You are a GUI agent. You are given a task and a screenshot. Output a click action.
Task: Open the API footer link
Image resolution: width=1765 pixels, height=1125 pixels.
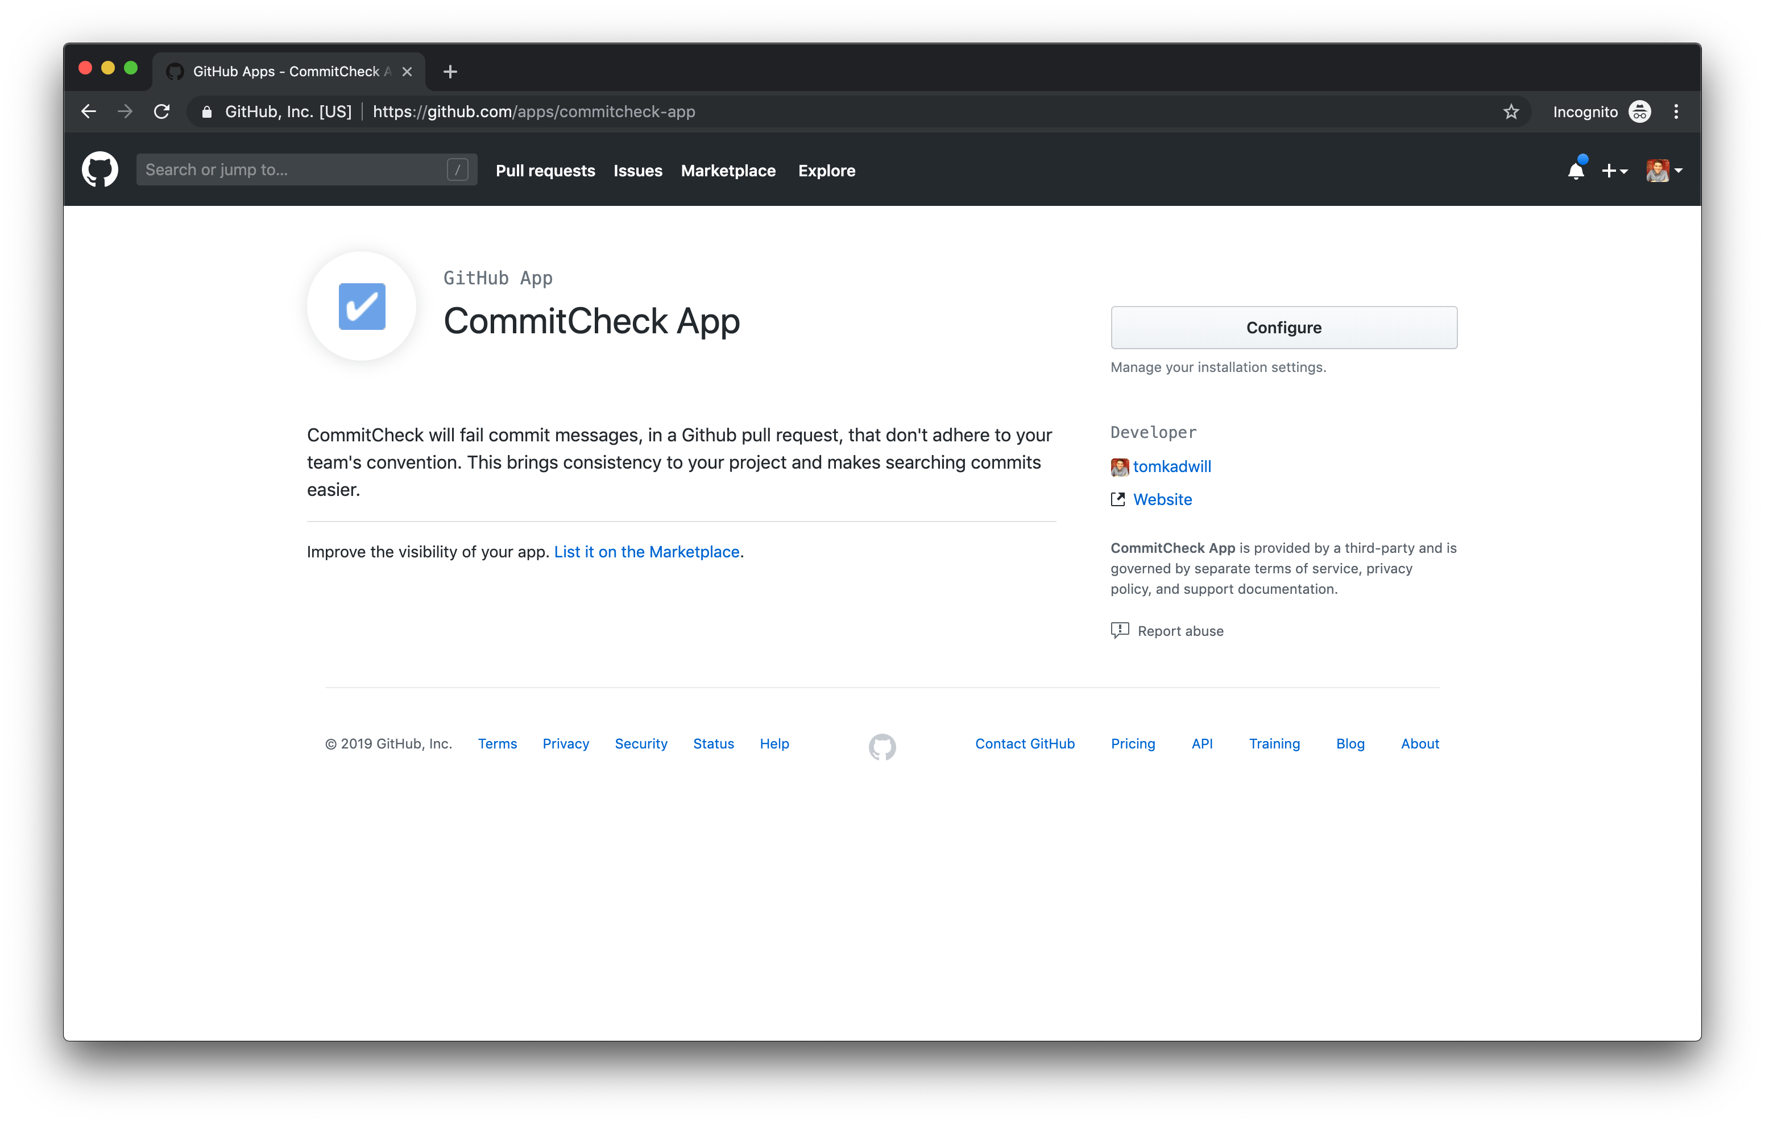click(x=1202, y=743)
